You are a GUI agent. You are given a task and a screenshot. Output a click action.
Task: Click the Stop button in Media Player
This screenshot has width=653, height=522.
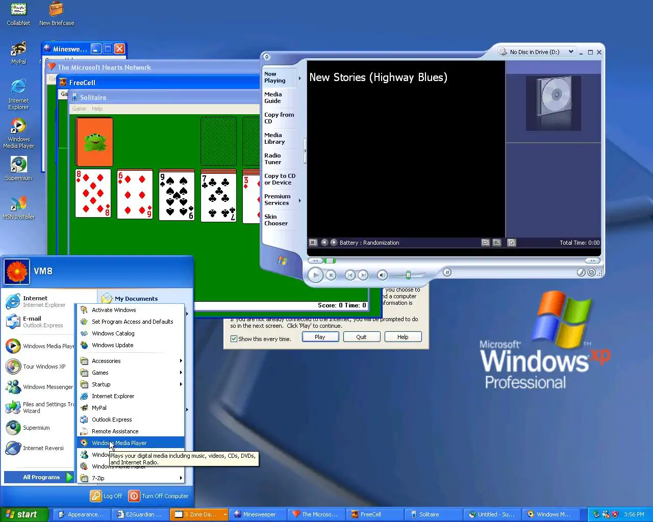pyautogui.click(x=331, y=275)
